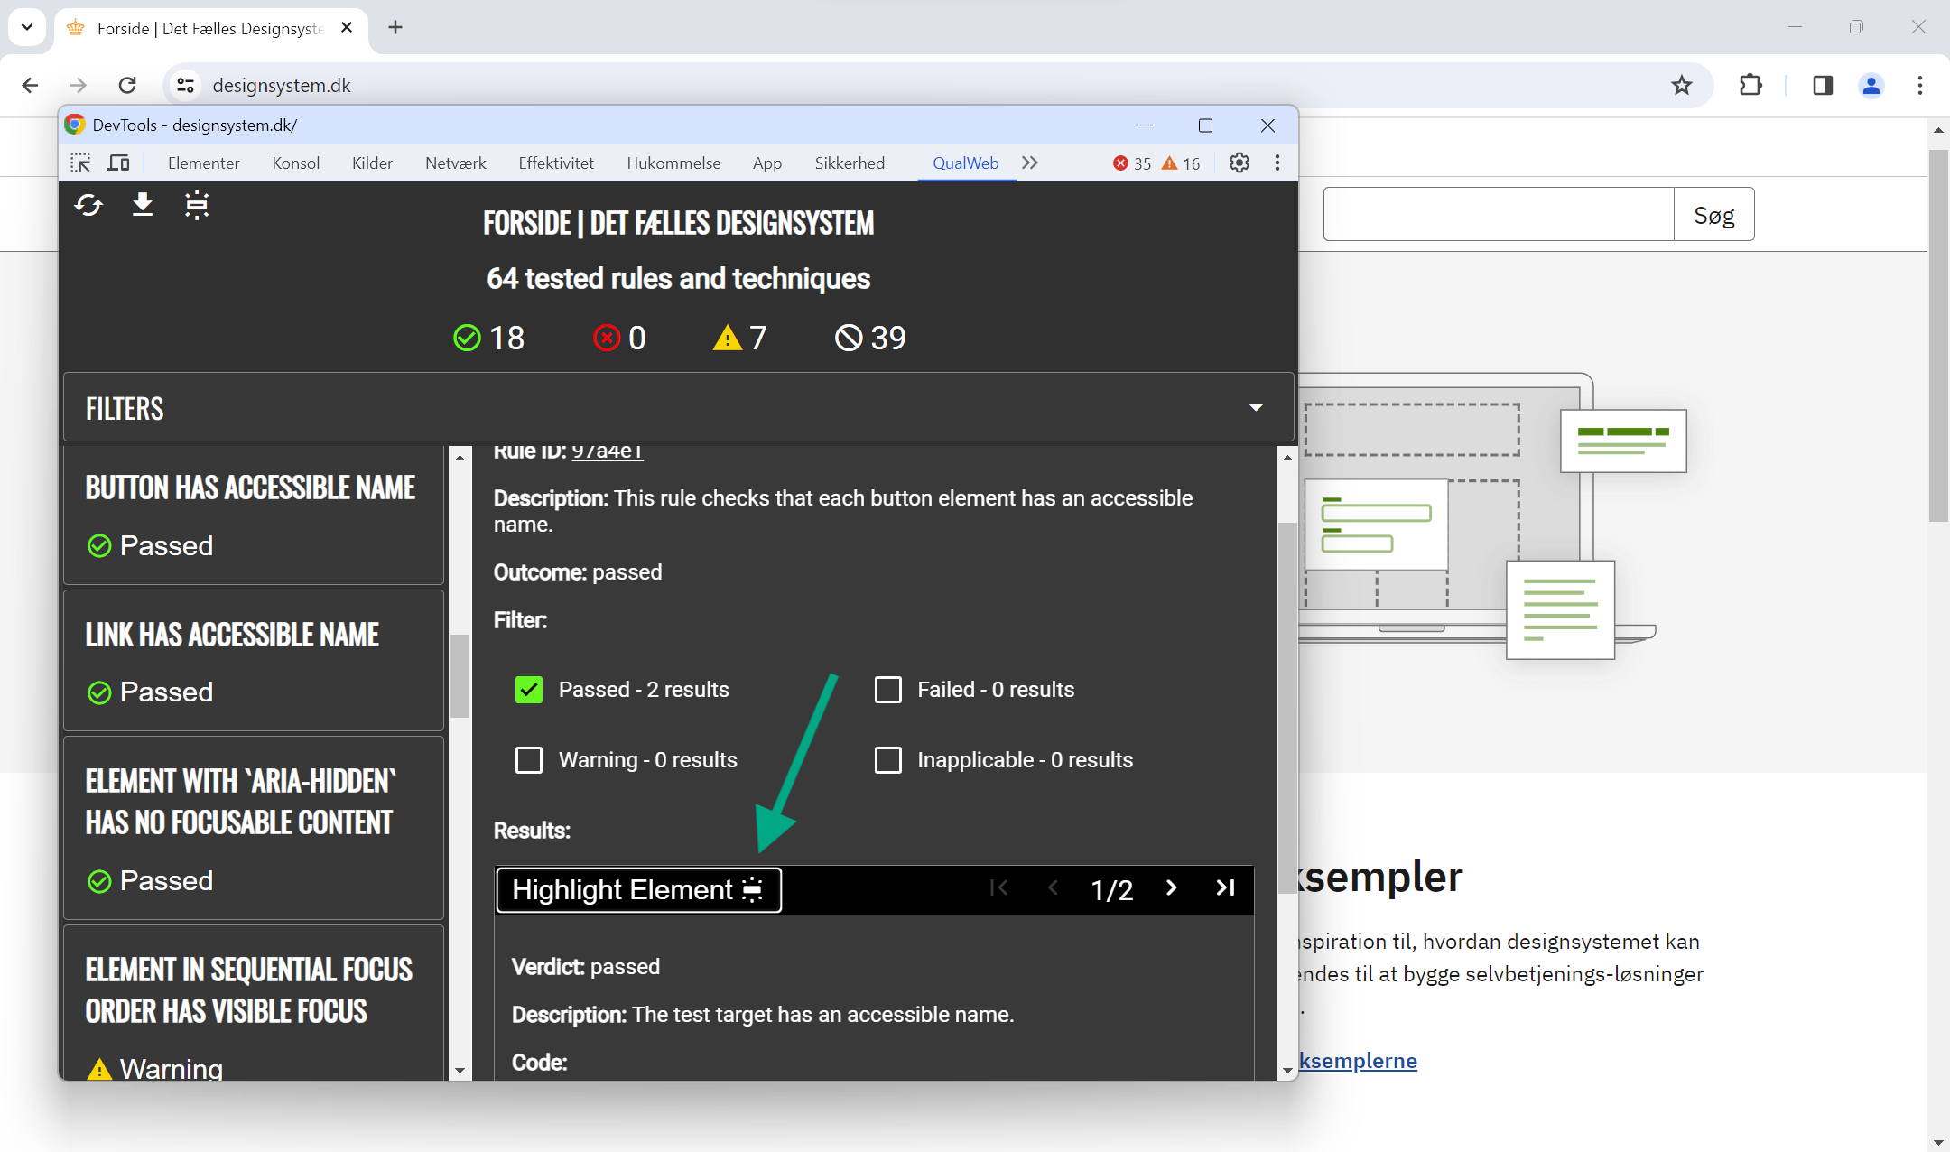
Task: Click the website search input field
Action: (x=1499, y=215)
